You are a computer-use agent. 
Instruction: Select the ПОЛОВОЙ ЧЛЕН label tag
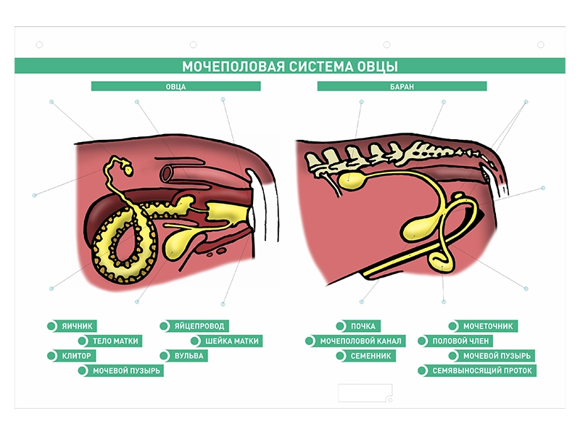455,341
